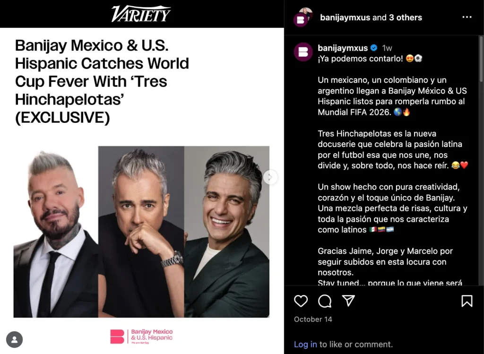Viewport: 484px width, 354px height.
Task: Show tagged people icon on photo
Action: tap(14, 339)
